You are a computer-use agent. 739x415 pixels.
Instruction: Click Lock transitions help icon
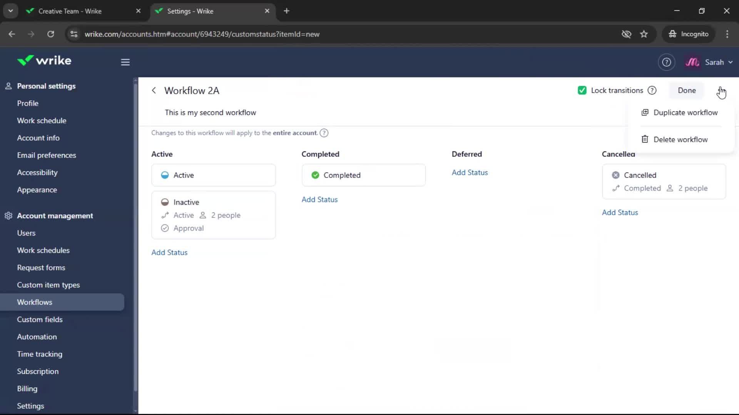point(652,90)
